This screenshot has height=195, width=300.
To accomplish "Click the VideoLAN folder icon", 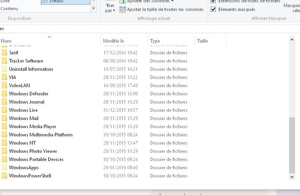I will (4, 86).
